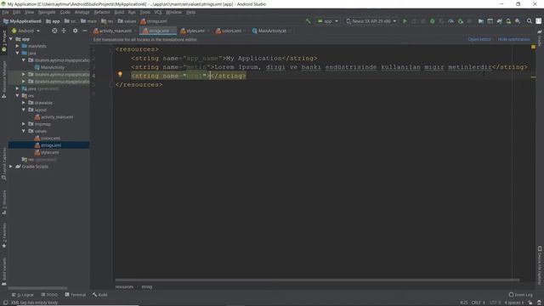Attach debugger to Android process icon
The width and height of the screenshot is (544, 306).
(461, 21)
